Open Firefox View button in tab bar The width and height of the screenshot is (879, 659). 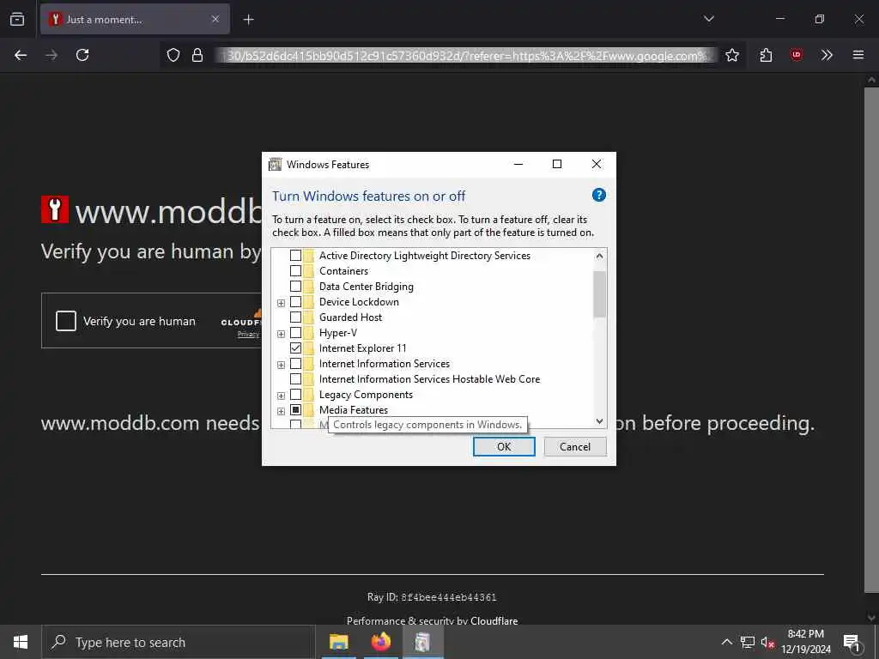click(17, 19)
